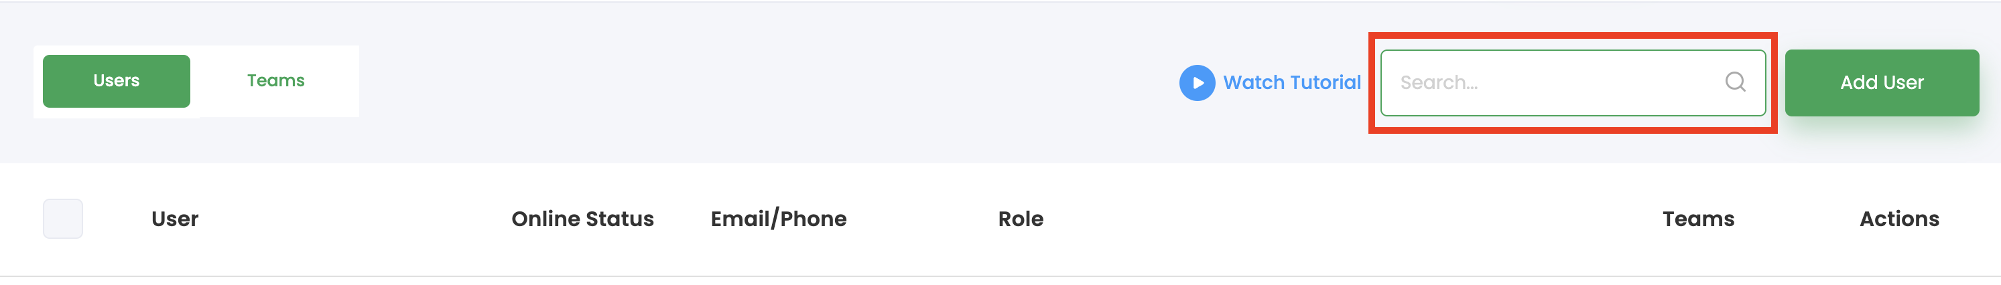Start the tutorial video via play button
Viewport: 2001px width, 285px height.
(x=1197, y=83)
